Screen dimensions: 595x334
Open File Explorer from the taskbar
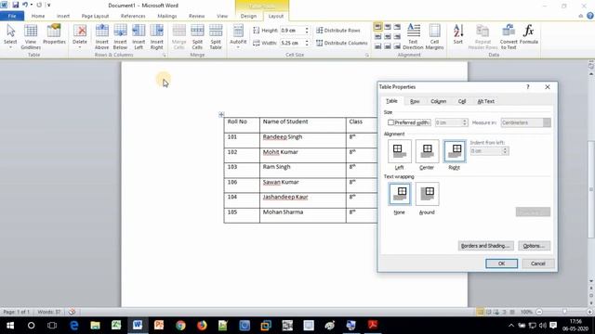tap(95, 325)
